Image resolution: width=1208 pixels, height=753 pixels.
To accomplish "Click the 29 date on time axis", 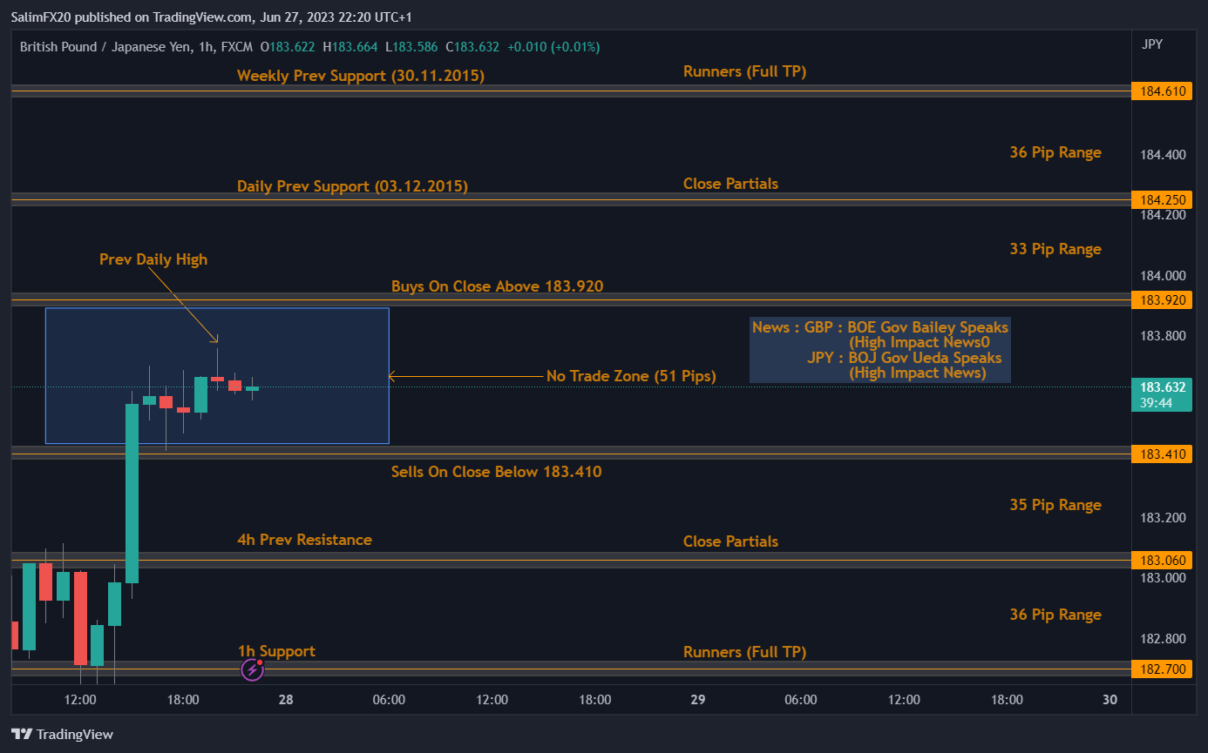I will pyautogui.click(x=697, y=699).
